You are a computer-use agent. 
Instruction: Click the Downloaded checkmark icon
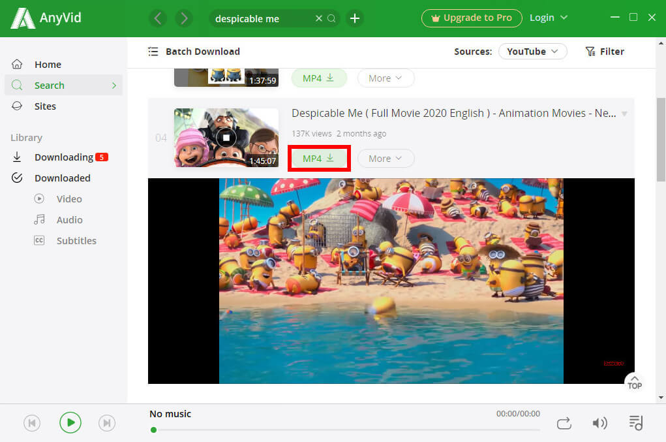point(17,178)
